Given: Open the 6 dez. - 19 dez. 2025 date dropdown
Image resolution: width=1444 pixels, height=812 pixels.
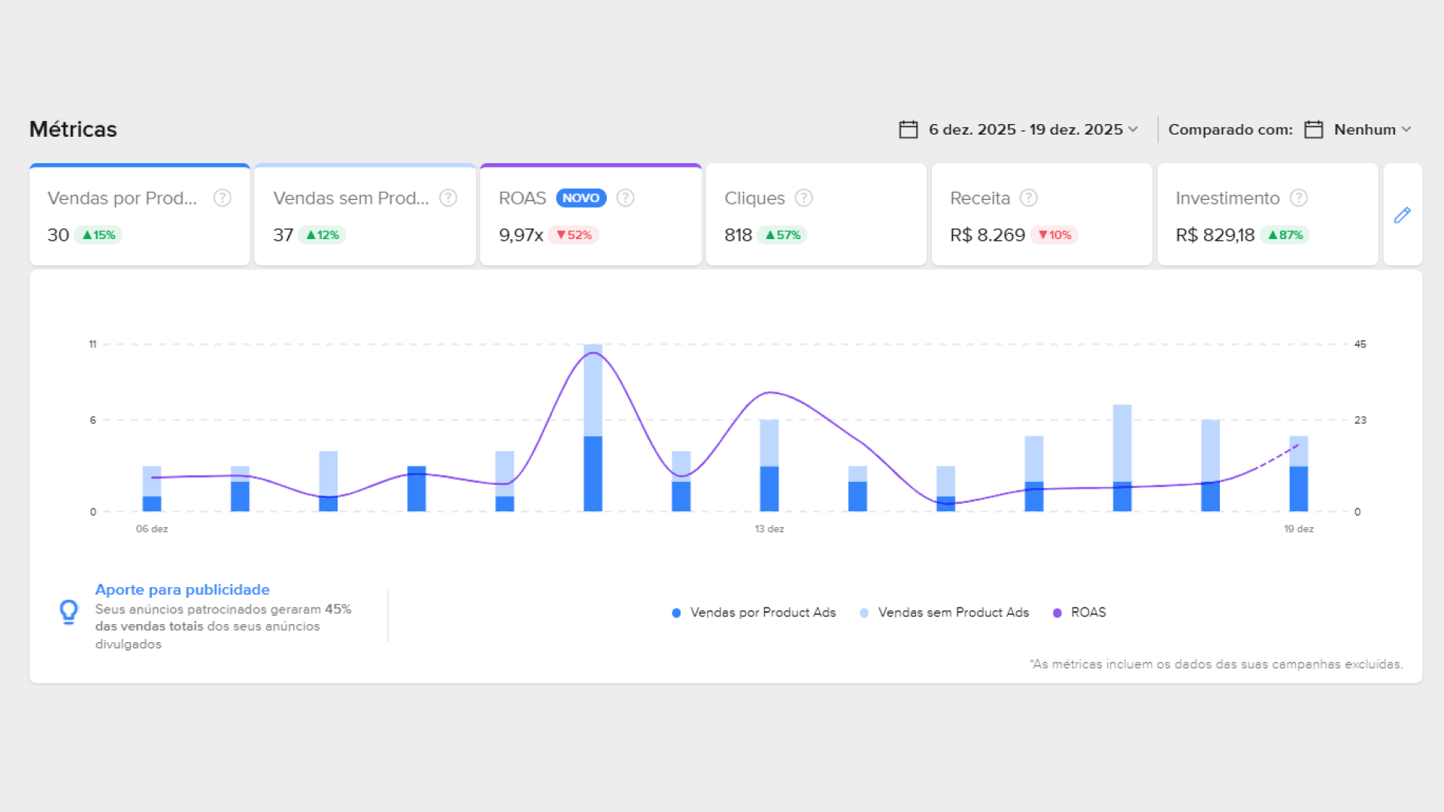Looking at the screenshot, I should click(x=1025, y=129).
